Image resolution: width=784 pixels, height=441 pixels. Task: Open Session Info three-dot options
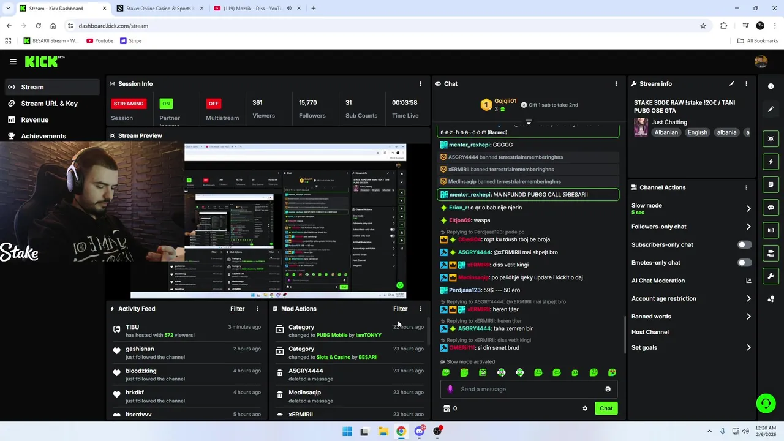[420, 84]
